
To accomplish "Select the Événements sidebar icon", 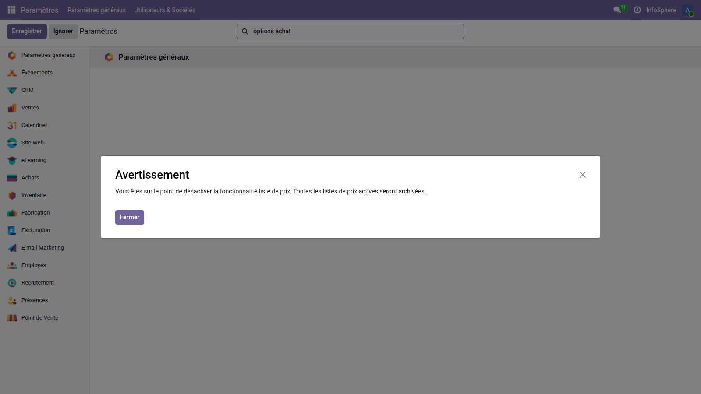I will 12,73.
